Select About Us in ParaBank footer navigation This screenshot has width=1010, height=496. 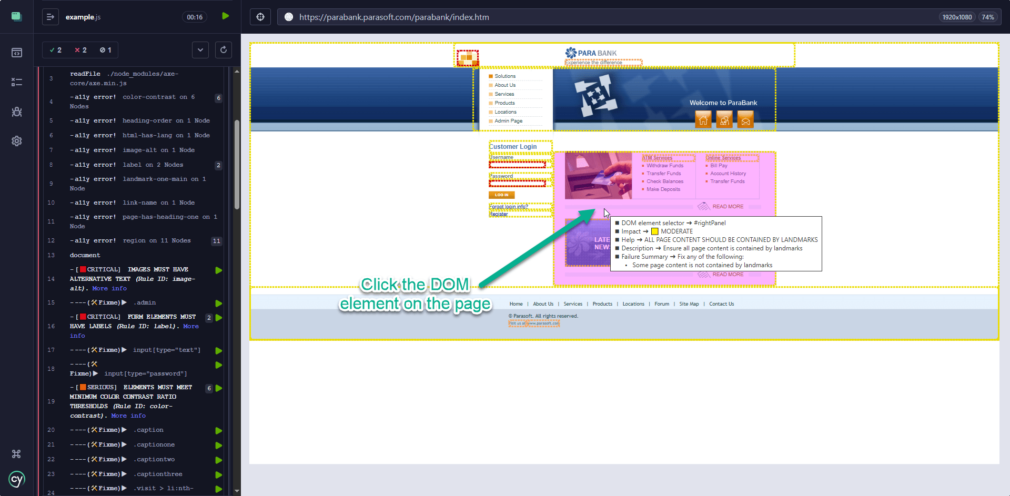pyautogui.click(x=542, y=303)
